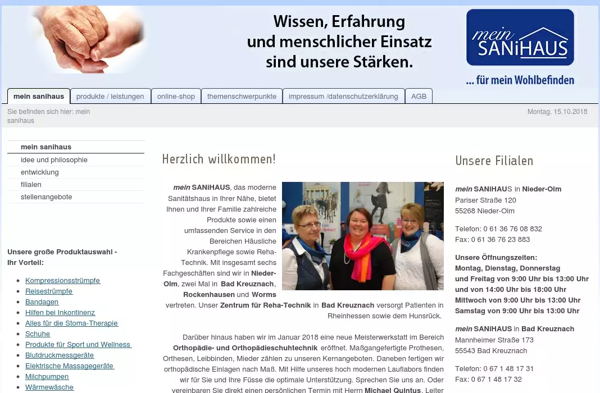Select the 'mein sanihaus' tab
Viewport: 600px width, 393px height.
pyautogui.click(x=39, y=97)
